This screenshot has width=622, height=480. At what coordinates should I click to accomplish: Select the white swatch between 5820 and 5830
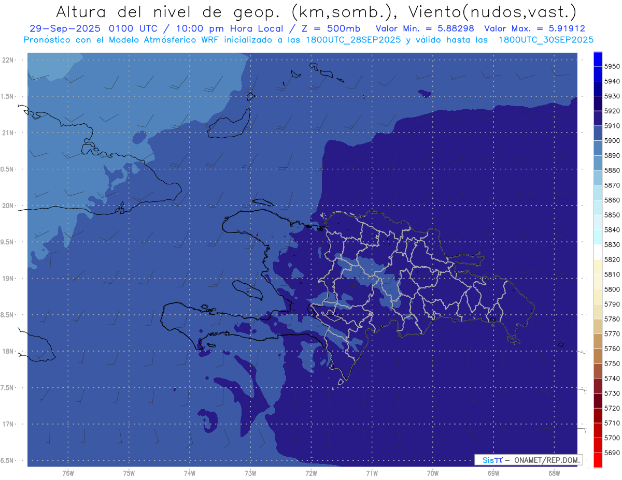coord(597,252)
